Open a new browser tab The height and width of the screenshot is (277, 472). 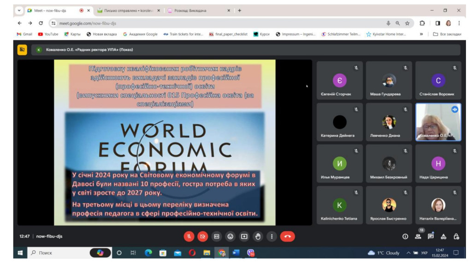(240, 11)
